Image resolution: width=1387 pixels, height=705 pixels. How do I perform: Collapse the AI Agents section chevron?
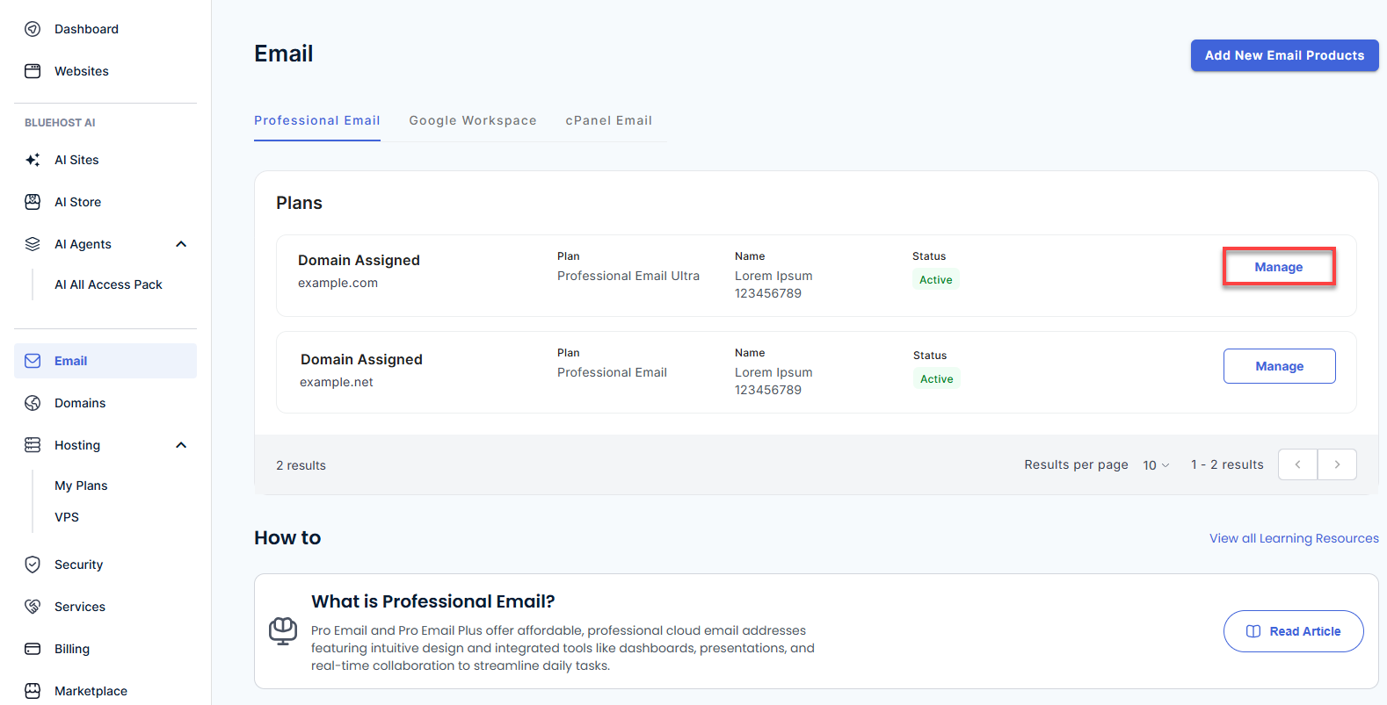[x=181, y=244]
